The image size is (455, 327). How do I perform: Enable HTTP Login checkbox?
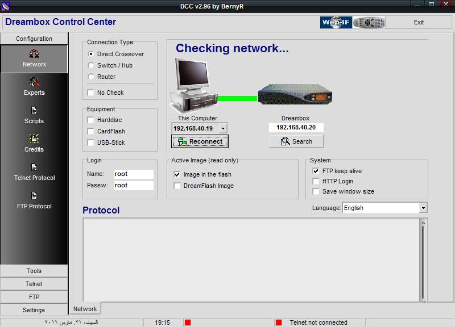(x=316, y=181)
